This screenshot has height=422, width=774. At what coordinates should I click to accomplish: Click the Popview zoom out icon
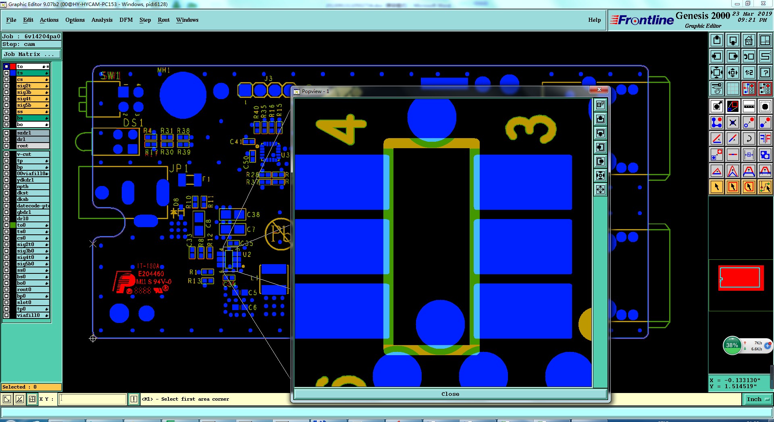tap(600, 189)
